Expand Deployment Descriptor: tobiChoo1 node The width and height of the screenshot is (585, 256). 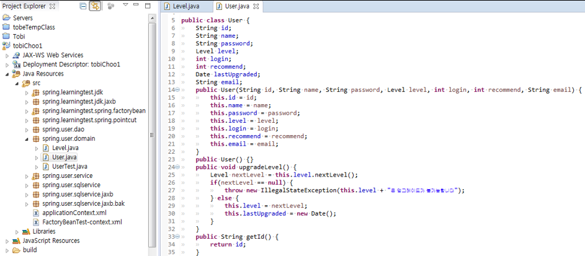(7, 64)
